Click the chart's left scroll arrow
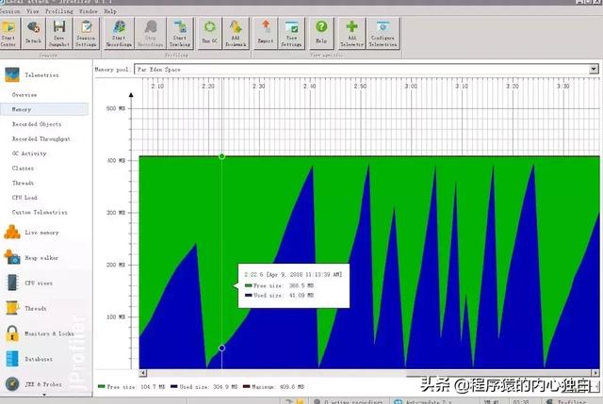Image resolution: width=603 pixels, height=404 pixels. point(142,373)
